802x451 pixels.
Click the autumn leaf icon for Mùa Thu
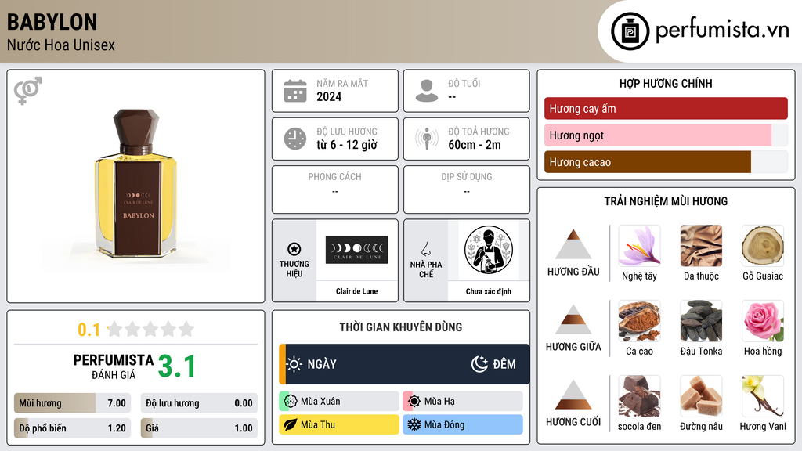[291, 425]
